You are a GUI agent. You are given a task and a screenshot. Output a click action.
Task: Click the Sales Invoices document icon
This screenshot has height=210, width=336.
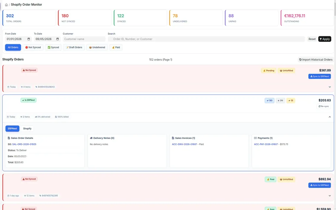click(173, 138)
